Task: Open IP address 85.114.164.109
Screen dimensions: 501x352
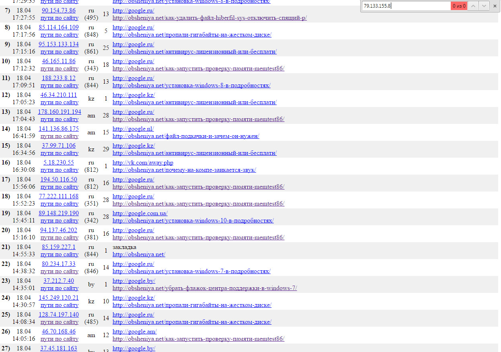Action: [x=59, y=27]
